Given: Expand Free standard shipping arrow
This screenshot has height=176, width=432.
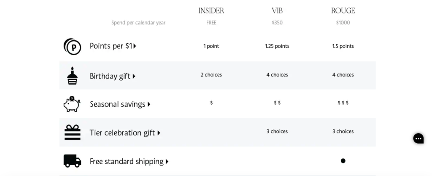Looking at the screenshot, I should tap(167, 162).
